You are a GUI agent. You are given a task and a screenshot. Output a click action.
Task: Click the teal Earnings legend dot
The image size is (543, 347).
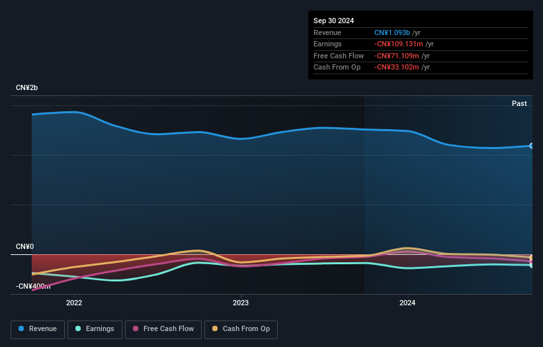click(x=78, y=328)
